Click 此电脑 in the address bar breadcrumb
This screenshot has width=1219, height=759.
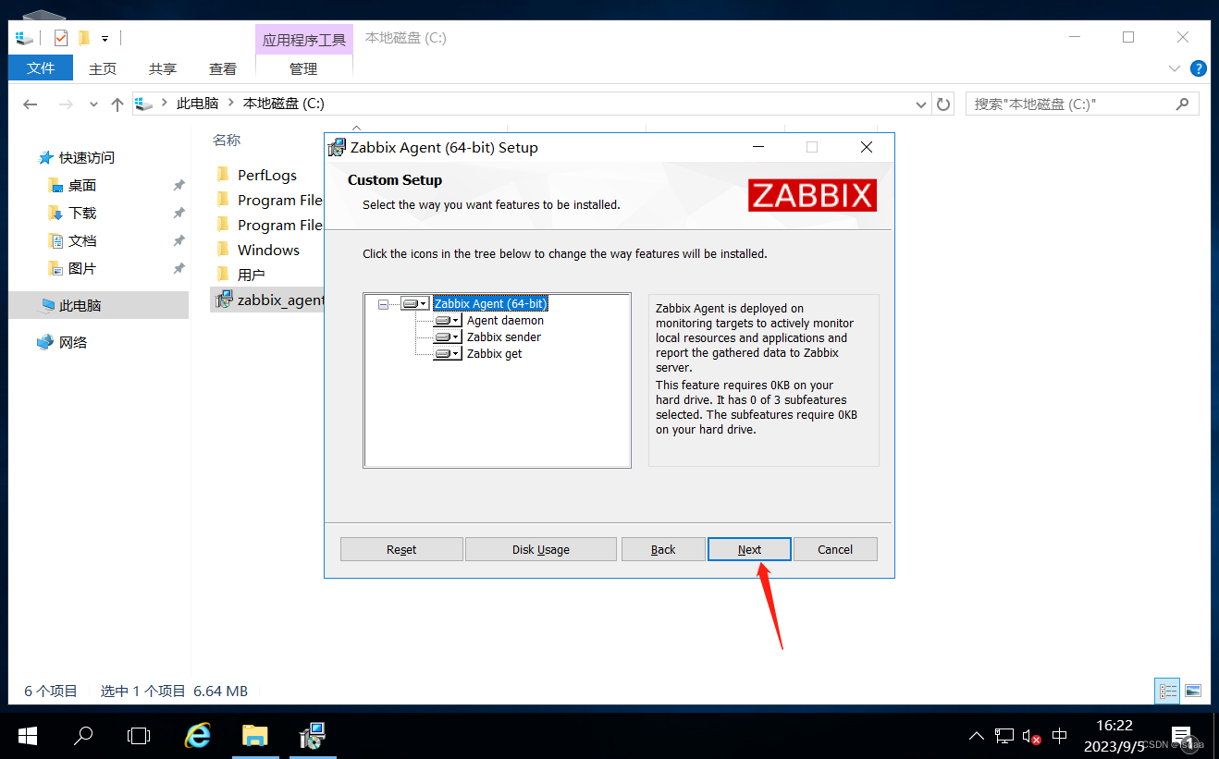(198, 104)
